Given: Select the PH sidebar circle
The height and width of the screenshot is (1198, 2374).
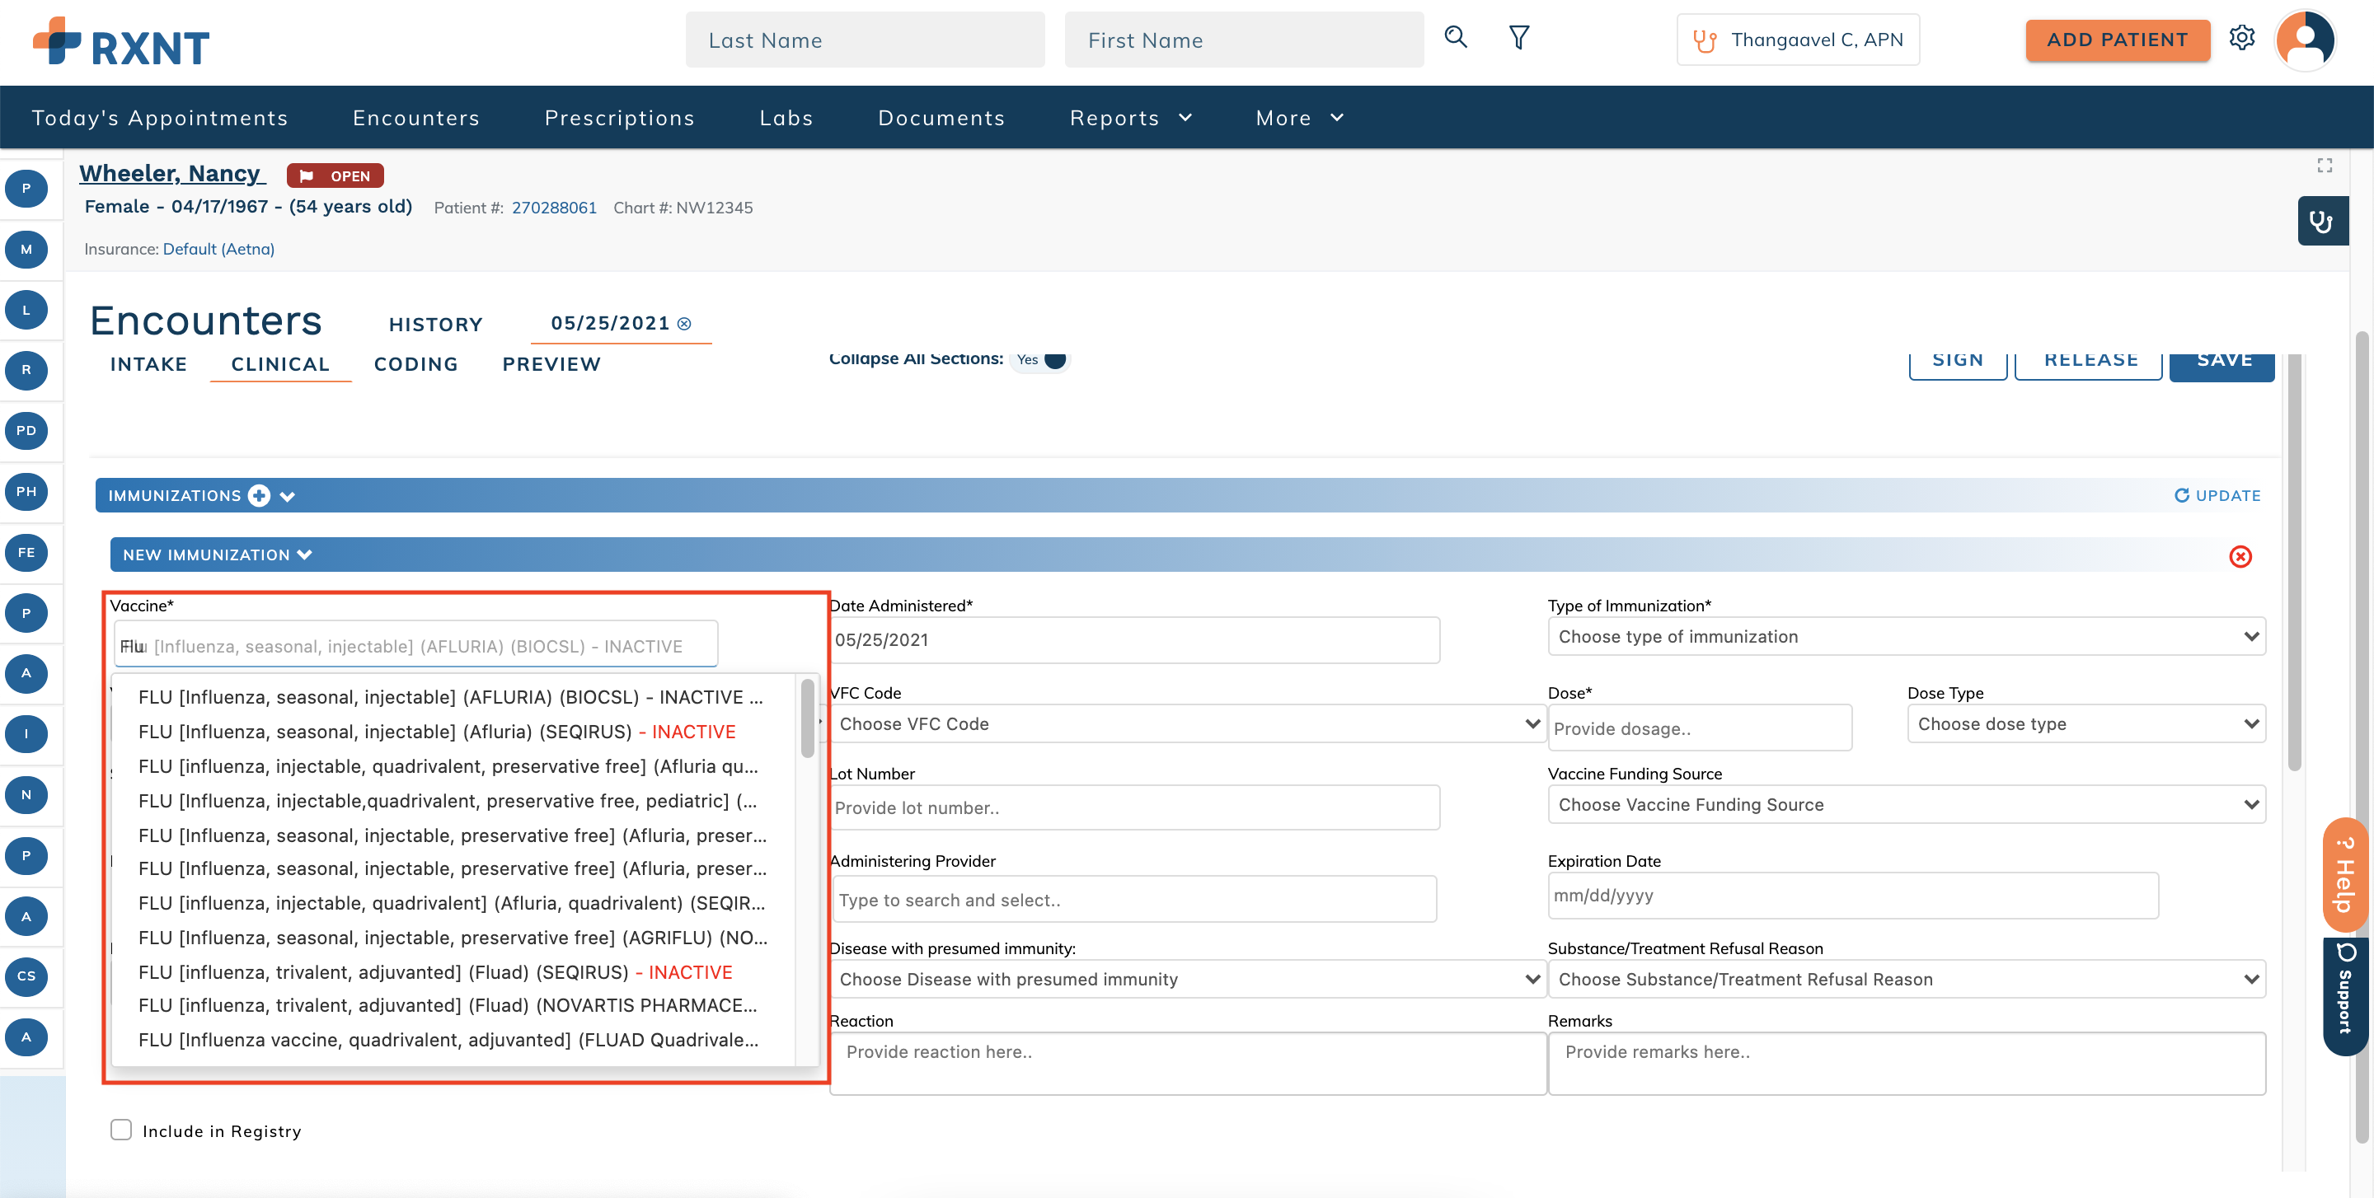Looking at the screenshot, I should 26,492.
